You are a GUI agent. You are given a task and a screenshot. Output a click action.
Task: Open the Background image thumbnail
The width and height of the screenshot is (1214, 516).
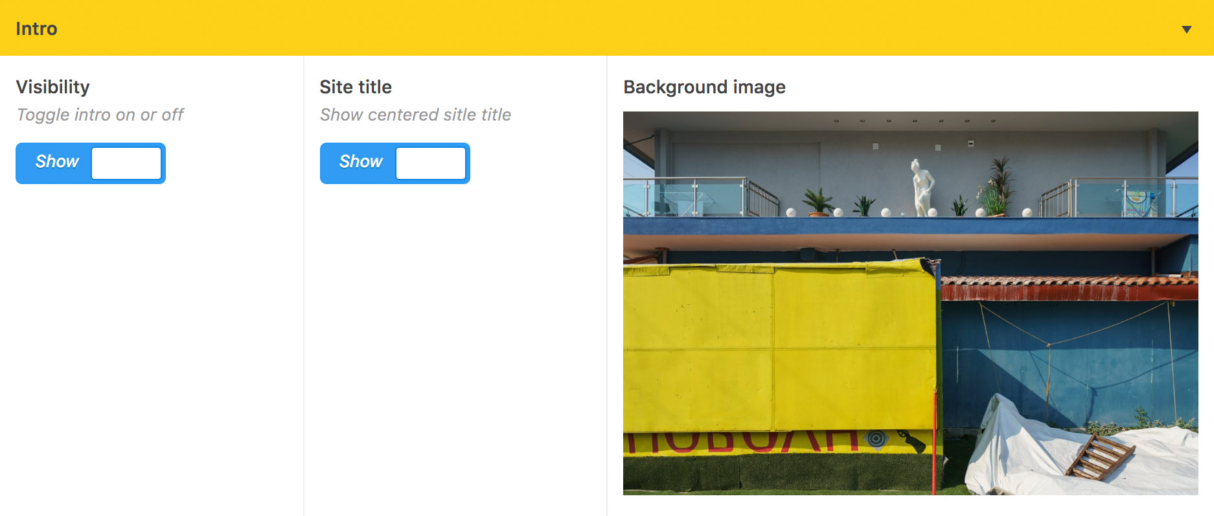tap(910, 303)
